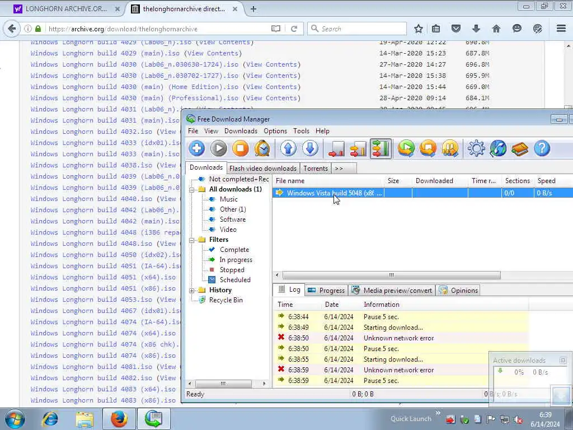Select the Log tab
The width and height of the screenshot is (573, 430).
[289, 289]
